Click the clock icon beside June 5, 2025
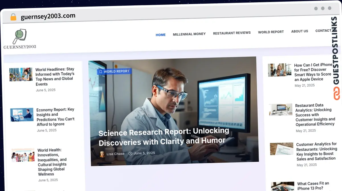The width and height of the screenshot is (342, 191). (131, 153)
